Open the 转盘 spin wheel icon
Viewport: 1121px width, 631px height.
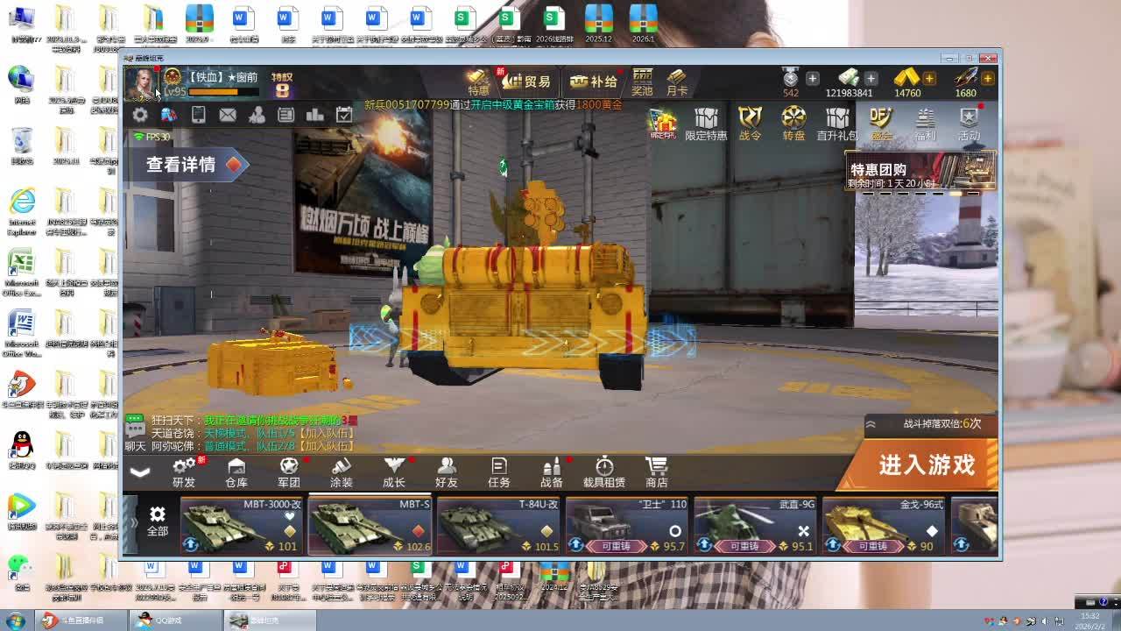[793, 124]
